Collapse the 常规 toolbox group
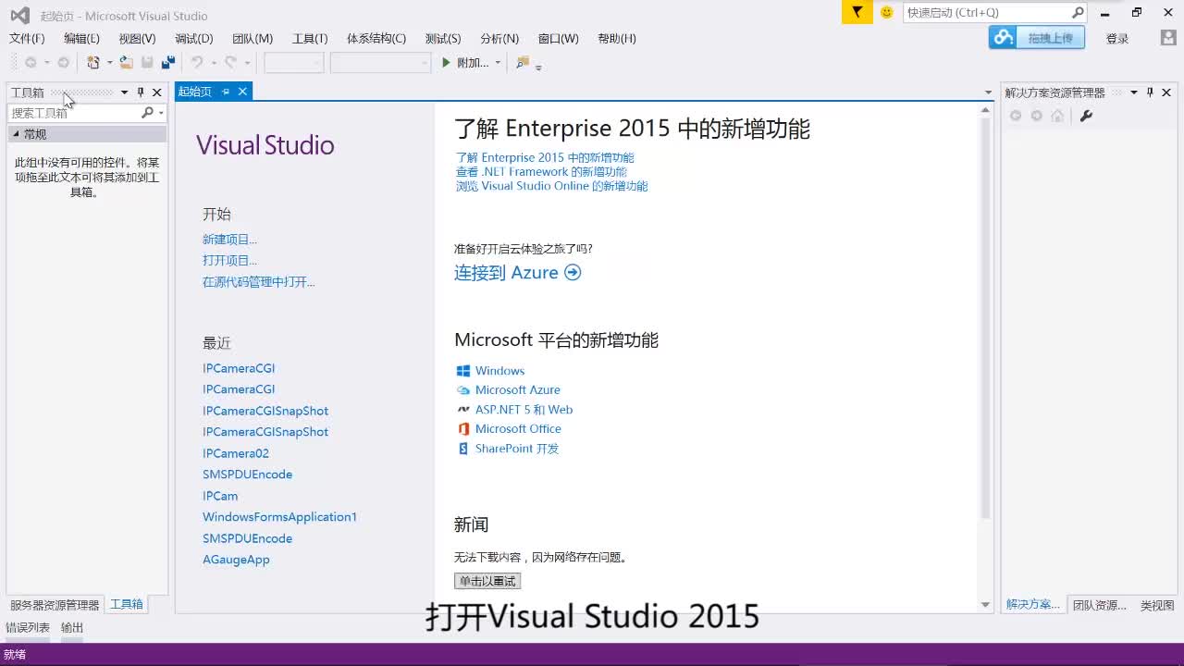Viewport: 1184px width, 666px height. (x=16, y=134)
